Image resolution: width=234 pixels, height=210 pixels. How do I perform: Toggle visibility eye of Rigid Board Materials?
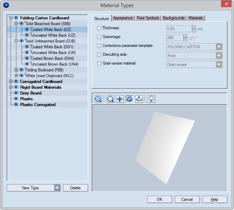coord(16,87)
